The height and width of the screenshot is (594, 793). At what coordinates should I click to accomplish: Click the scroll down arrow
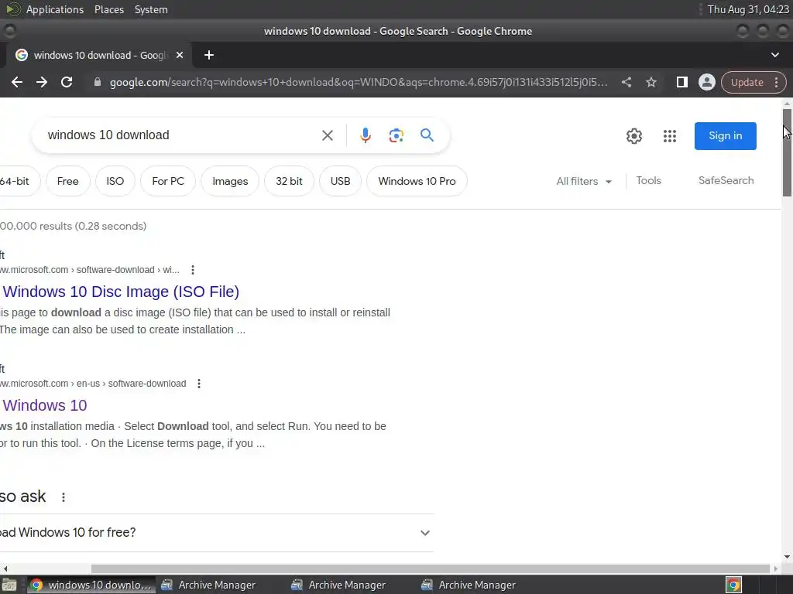point(787,557)
